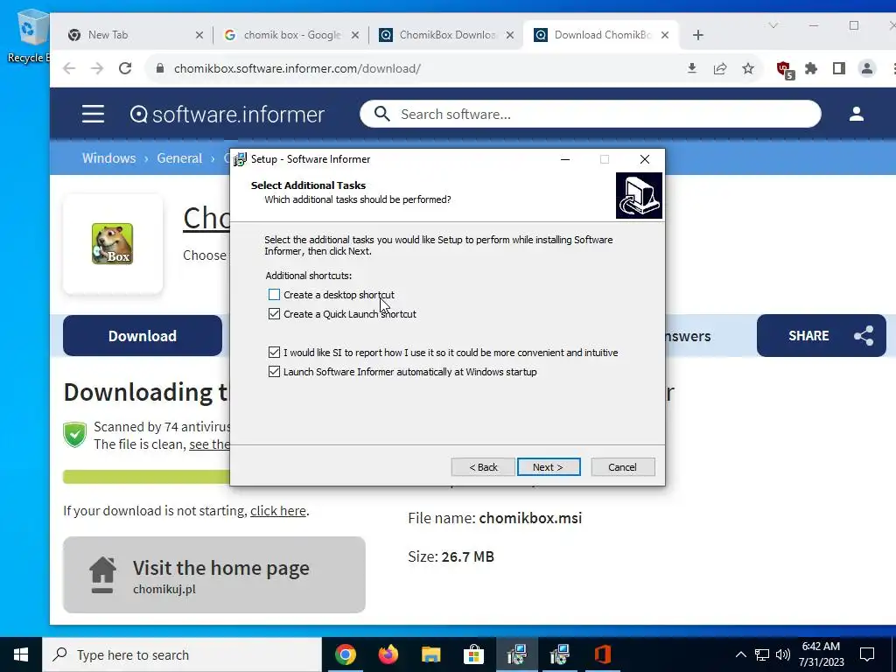Show hidden system tray icons
Viewport: 896px width, 672px height.
click(740, 654)
